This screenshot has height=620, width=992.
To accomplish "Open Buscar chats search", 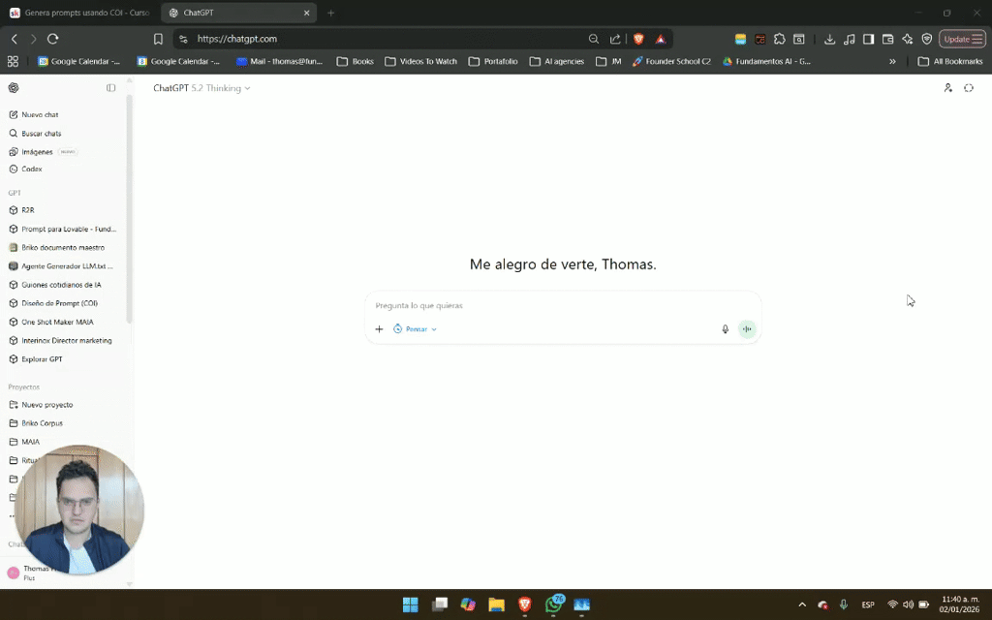I will tap(35, 134).
